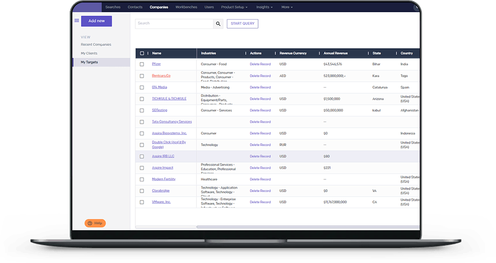Open the Double Click (Acq'd By Google) link
Image resolution: width=496 pixels, height=263 pixels.
pos(169,145)
